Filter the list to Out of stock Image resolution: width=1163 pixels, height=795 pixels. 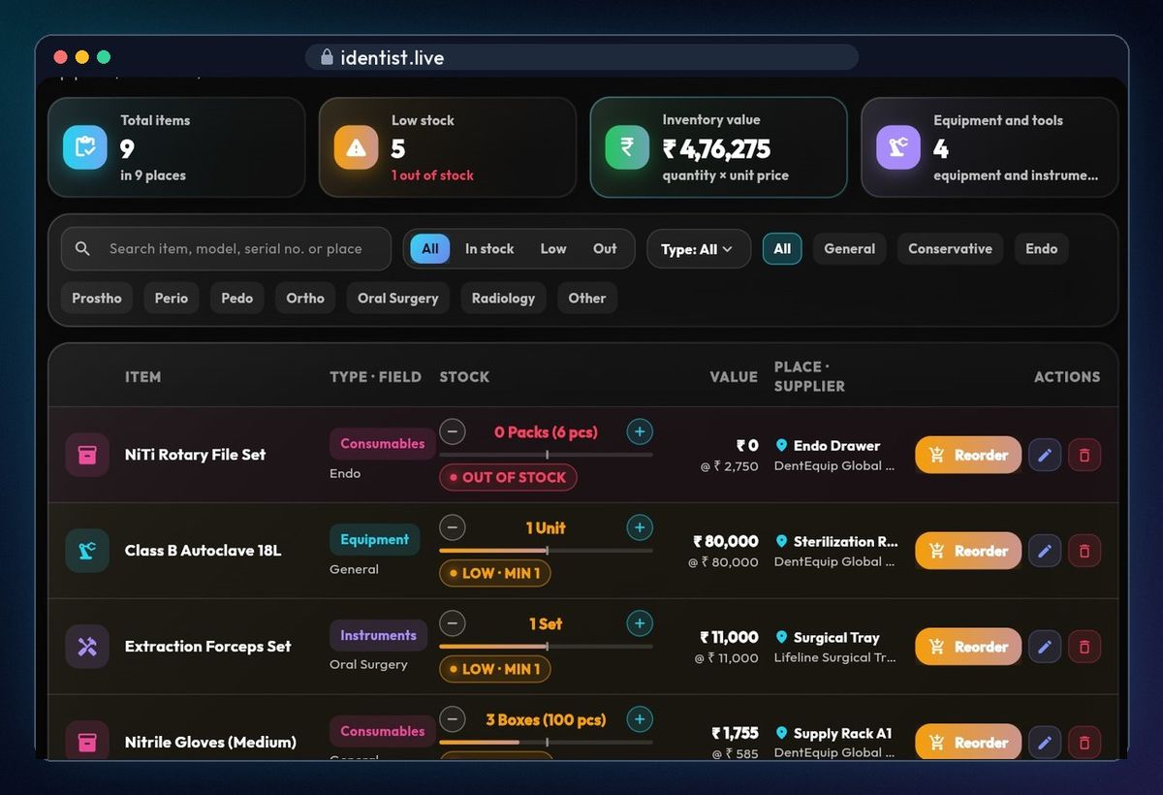605,249
